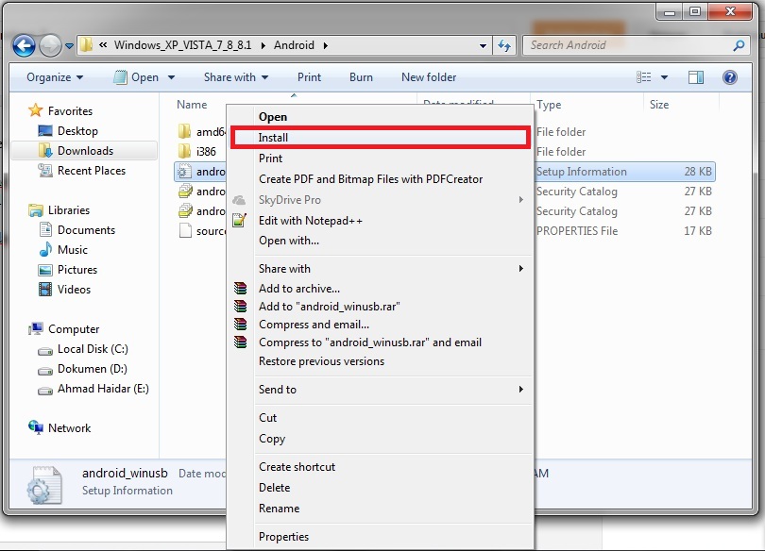765x551 pixels.
Task: Open the recent pages dropdown arrow
Action: [69, 46]
